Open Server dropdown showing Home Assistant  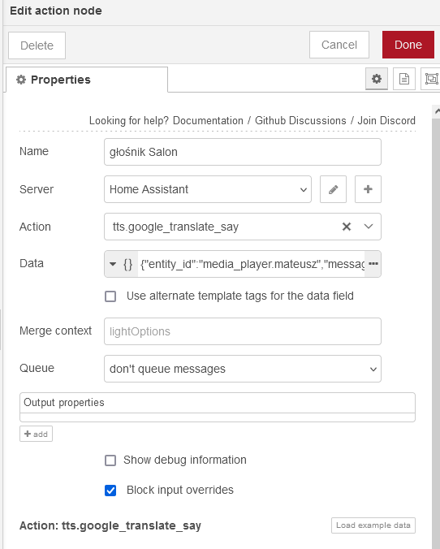208,189
